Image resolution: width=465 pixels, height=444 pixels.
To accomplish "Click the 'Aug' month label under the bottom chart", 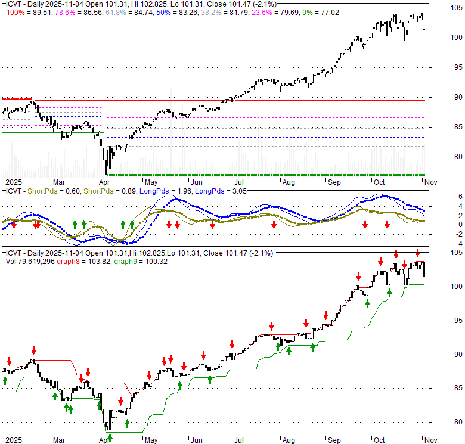I will (x=289, y=440).
